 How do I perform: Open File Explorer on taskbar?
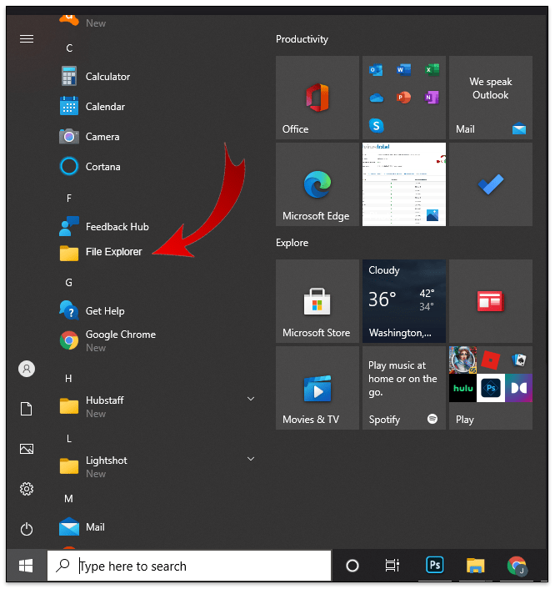pyautogui.click(x=476, y=566)
